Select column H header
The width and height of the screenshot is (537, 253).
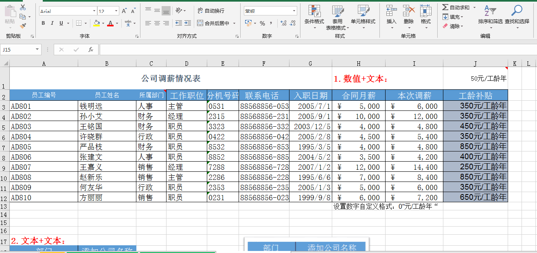click(359, 63)
